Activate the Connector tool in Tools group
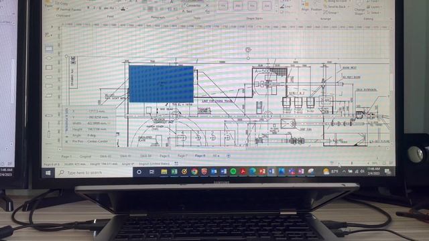429x241 pixels. tap(192, 5)
